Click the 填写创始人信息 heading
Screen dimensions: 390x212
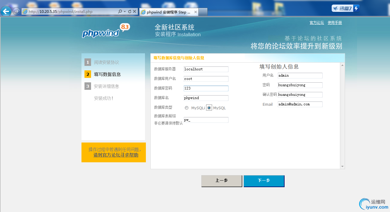279,67
